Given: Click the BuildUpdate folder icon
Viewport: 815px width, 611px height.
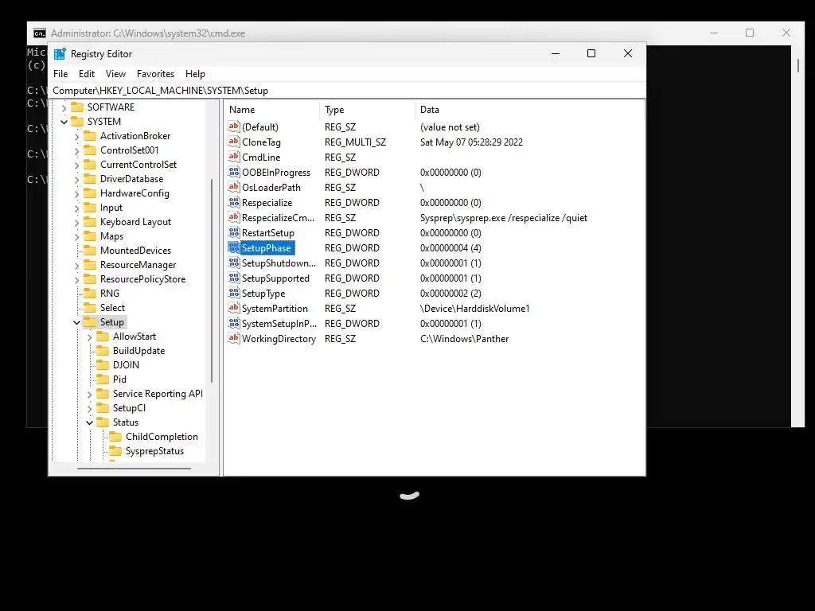Looking at the screenshot, I should [103, 351].
